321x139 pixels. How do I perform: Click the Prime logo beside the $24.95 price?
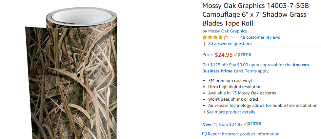click(242, 54)
